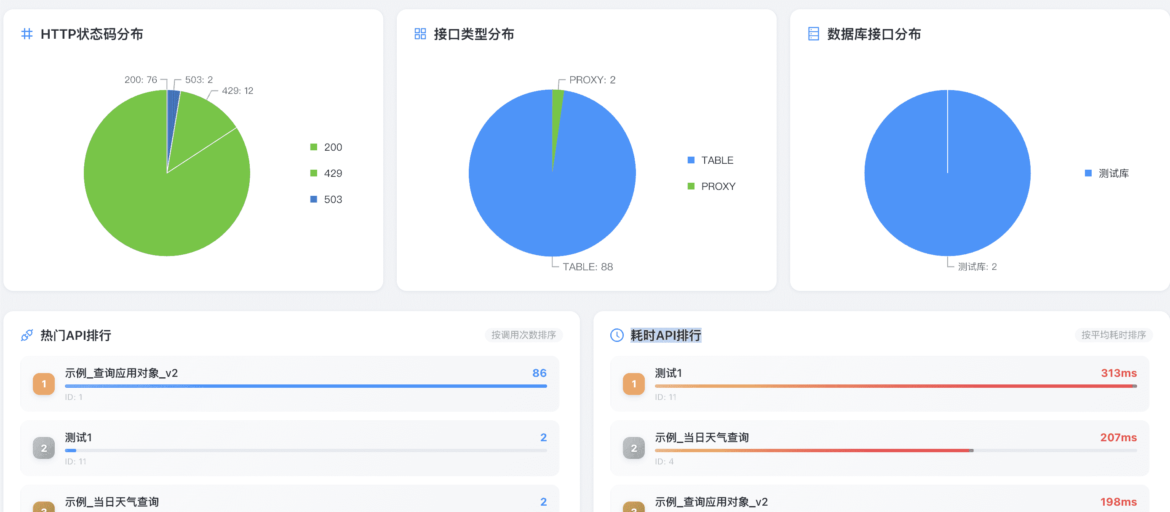Click rank 2 badge of 测试1 in 热门API排行
Screen dimensions: 1170x512
click(44, 448)
